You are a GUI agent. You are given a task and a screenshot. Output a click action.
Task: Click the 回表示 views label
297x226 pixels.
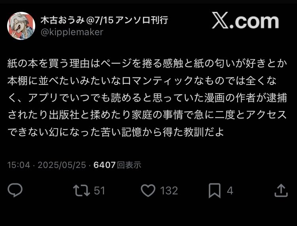pos(129,165)
